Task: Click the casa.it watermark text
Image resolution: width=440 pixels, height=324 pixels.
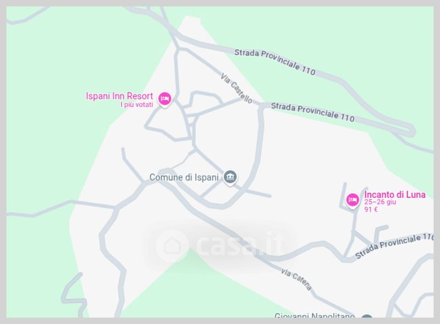Action: [x=239, y=245]
